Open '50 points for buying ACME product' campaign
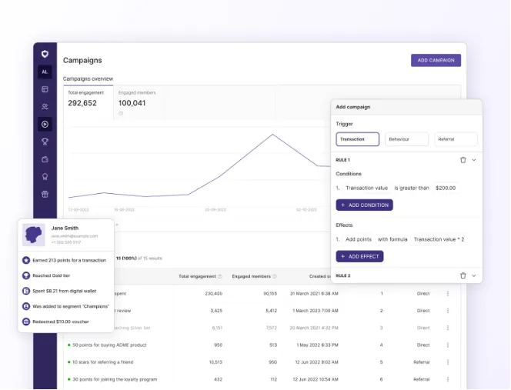This screenshot has width=511, height=390. point(109,345)
